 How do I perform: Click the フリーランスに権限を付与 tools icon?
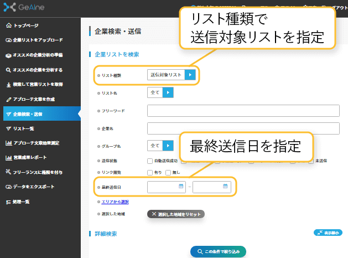coord(8,172)
